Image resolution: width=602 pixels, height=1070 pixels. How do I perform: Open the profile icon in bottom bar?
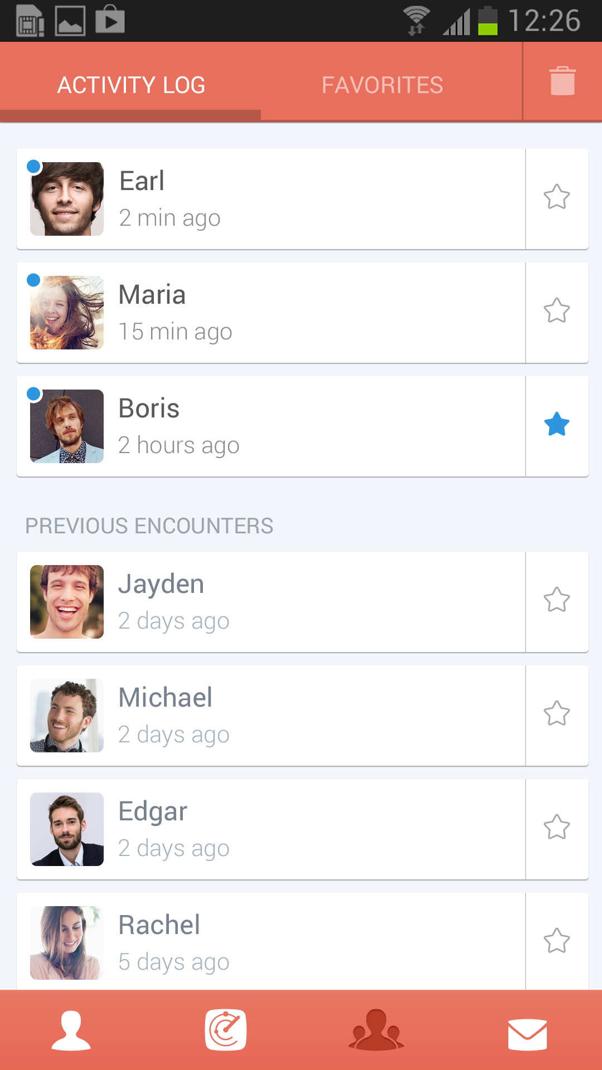(71, 1030)
